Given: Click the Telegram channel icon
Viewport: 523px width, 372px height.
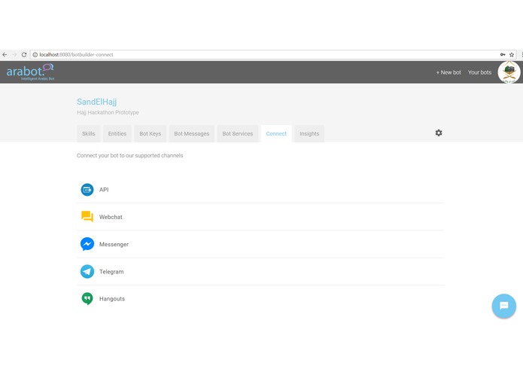Looking at the screenshot, I should pos(87,271).
